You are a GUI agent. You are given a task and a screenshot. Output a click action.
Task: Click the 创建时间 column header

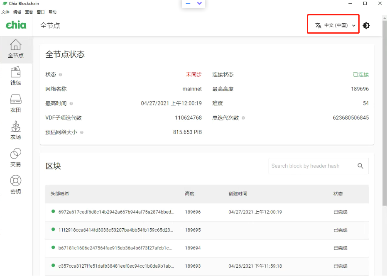238,194
